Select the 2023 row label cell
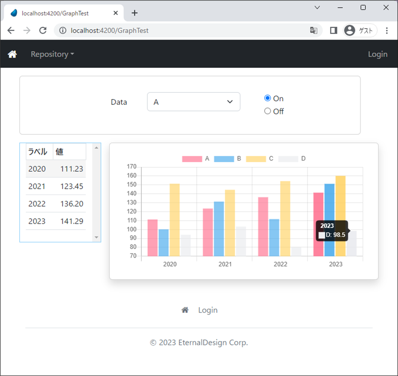 tap(37, 221)
